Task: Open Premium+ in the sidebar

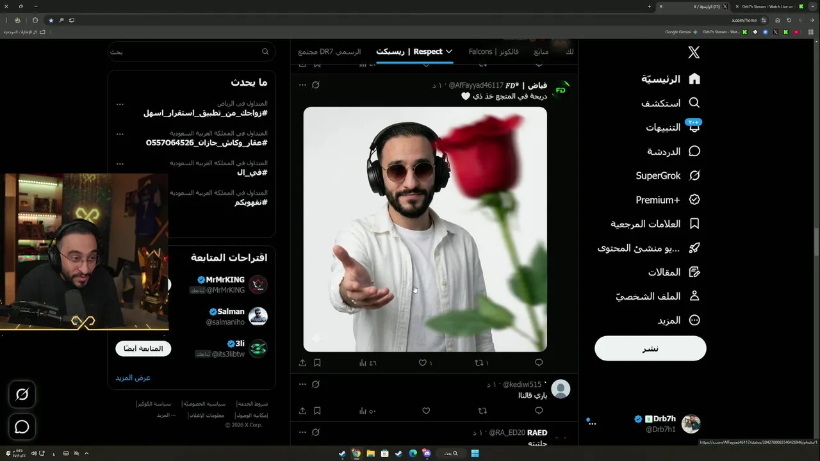Action: click(x=668, y=200)
